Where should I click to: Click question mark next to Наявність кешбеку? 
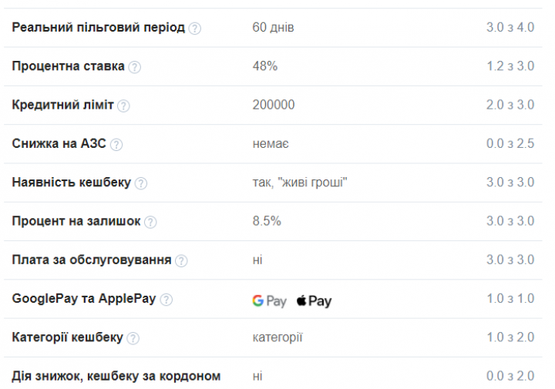[x=141, y=183]
